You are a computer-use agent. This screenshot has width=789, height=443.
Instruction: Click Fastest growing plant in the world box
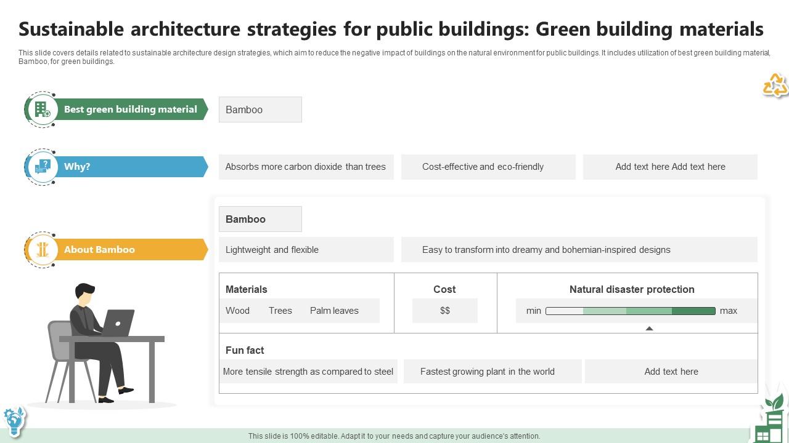[493, 372]
